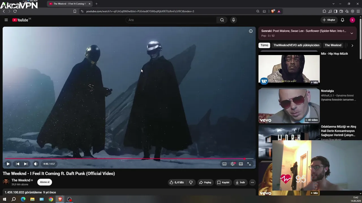View site information icon in address bar

click(x=82, y=11)
